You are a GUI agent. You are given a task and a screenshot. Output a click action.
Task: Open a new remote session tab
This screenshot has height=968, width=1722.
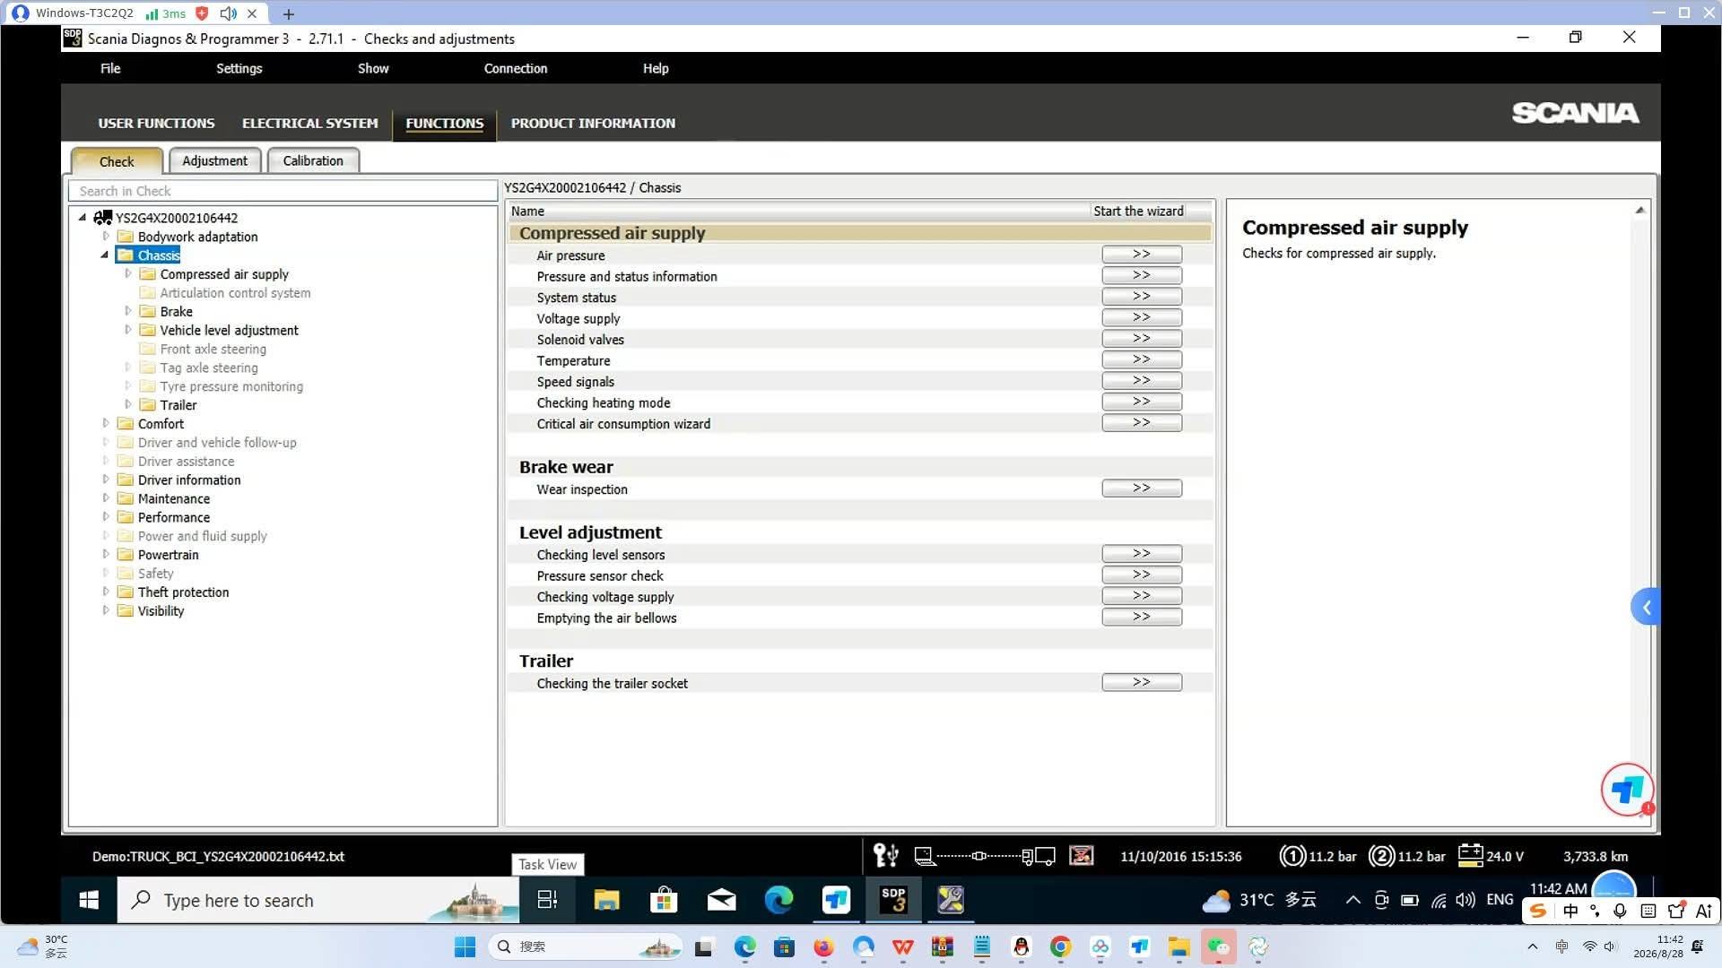click(x=289, y=14)
